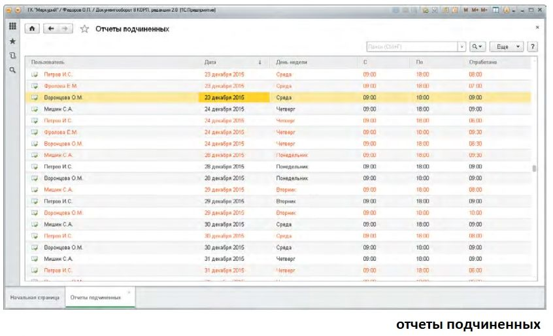Open Favorites star in left sidebar
553x336 pixels.
[x=12, y=41]
